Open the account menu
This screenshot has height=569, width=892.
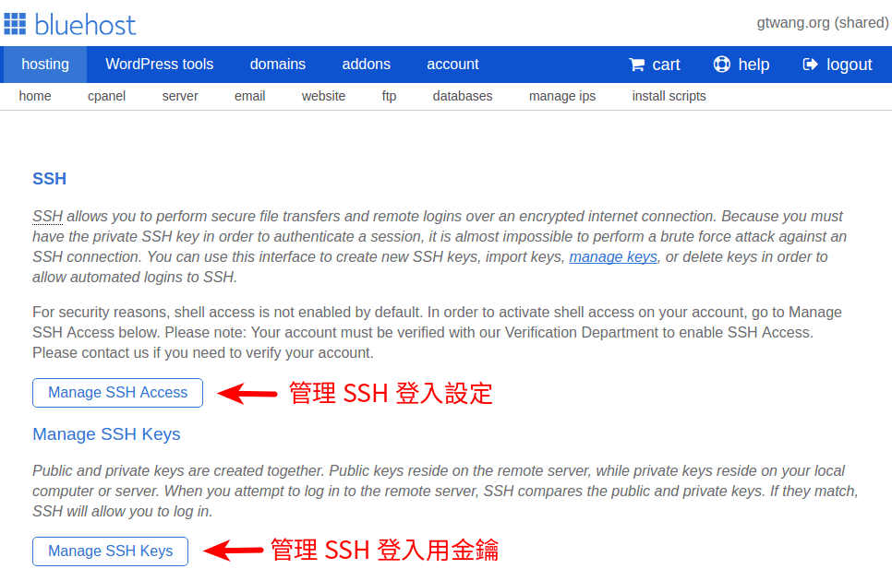pyautogui.click(x=452, y=65)
